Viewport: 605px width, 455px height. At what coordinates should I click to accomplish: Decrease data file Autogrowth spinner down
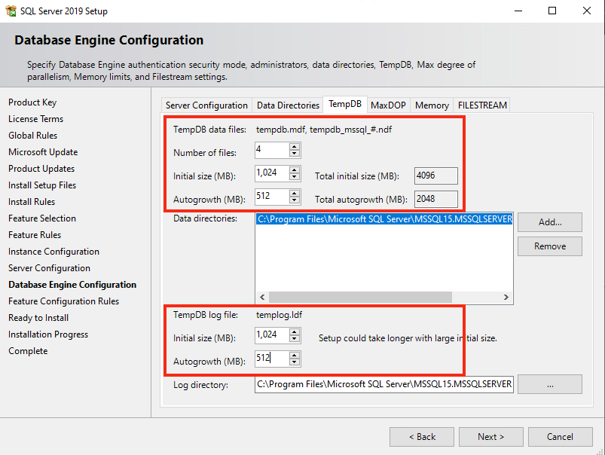(x=295, y=200)
